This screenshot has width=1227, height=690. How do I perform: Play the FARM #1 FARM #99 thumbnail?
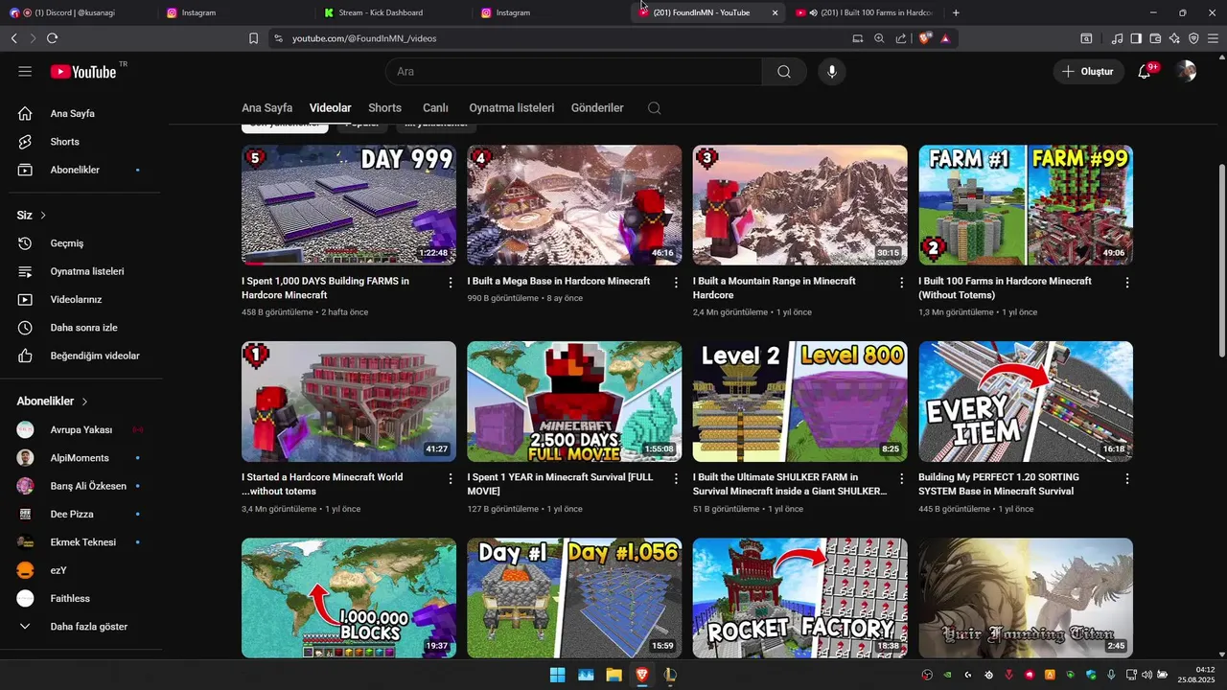click(x=1026, y=205)
